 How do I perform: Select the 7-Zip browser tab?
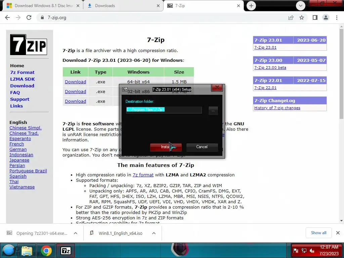coord(203,6)
